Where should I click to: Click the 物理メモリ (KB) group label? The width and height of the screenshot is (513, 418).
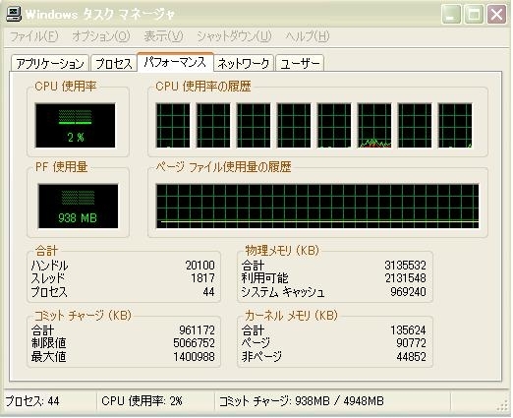tap(282, 251)
